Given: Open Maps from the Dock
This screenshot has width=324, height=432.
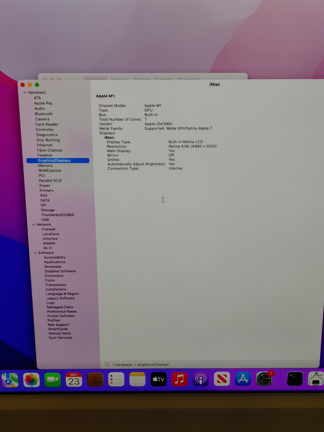Looking at the screenshot, I should click(10, 380).
